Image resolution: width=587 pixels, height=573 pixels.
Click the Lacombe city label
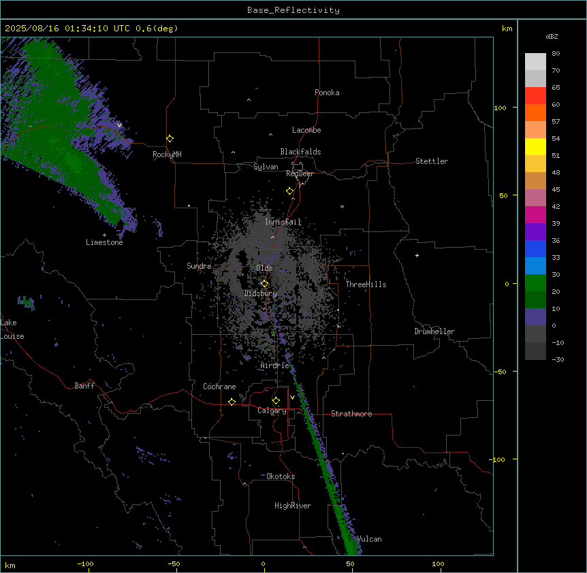(306, 130)
